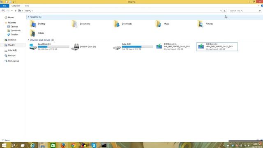Click the This PC breadcrumb in address bar
The width and height of the screenshot is (263, 148).
point(28,11)
